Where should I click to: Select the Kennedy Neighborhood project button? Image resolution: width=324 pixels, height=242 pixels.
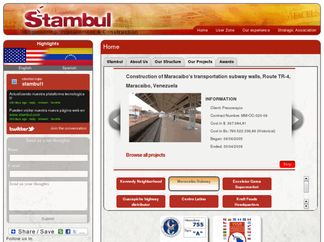pos(141,183)
